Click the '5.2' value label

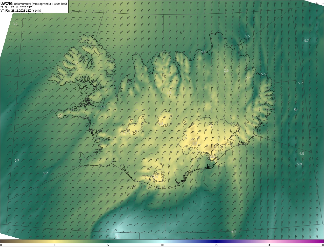click(x=300, y=83)
